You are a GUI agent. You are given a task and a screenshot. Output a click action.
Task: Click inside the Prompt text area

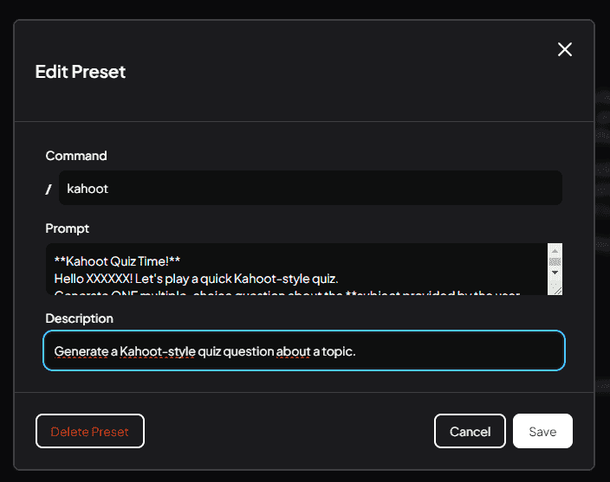click(x=295, y=269)
